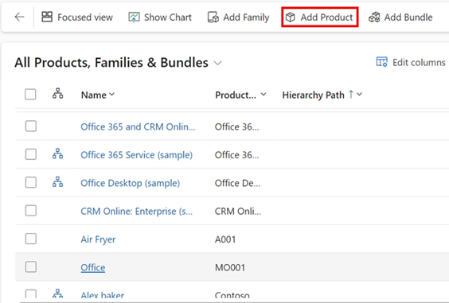This screenshot has width=449, height=303.
Task: Open the Alex baker record link
Action: coord(102,294)
